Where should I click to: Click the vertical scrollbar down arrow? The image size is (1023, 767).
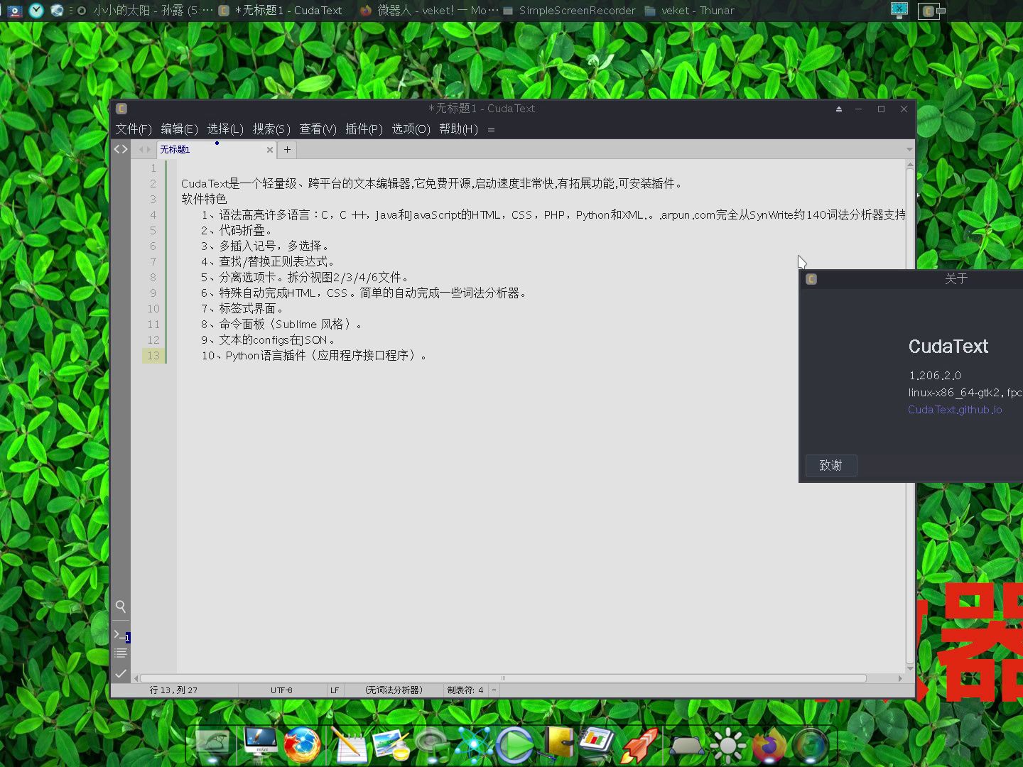(910, 669)
